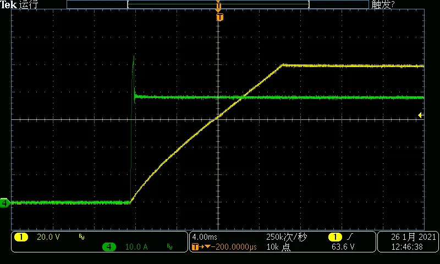Click the yellow trigger level arrow at right edge
This screenshot has height=264, width=440.
pos(420,115)
